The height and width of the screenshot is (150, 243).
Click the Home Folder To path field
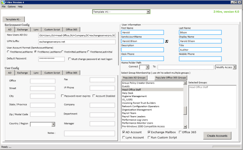click(x=185, y=67)
